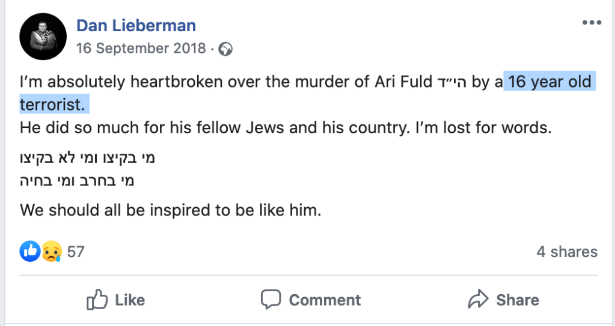This screenshot has height=326, width=615.
Task: Click the globe public privacy icon
Action: coord(225,49)
